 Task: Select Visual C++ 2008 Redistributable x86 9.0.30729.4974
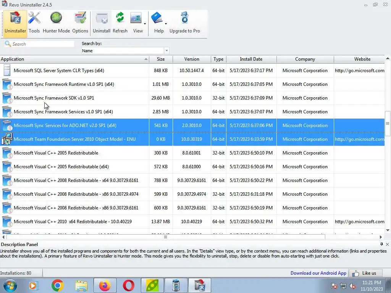[x=192, y=194]
